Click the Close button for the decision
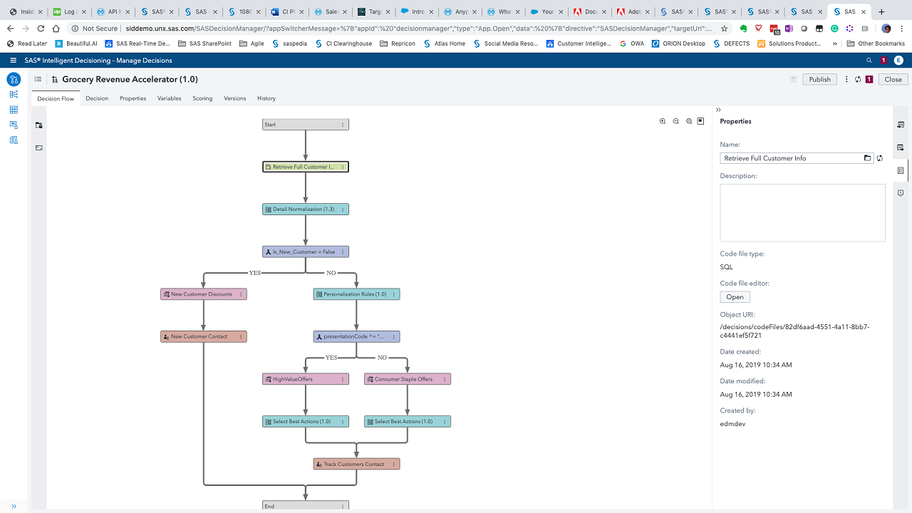This screenshot has width=912, height=513. [893, 79]
